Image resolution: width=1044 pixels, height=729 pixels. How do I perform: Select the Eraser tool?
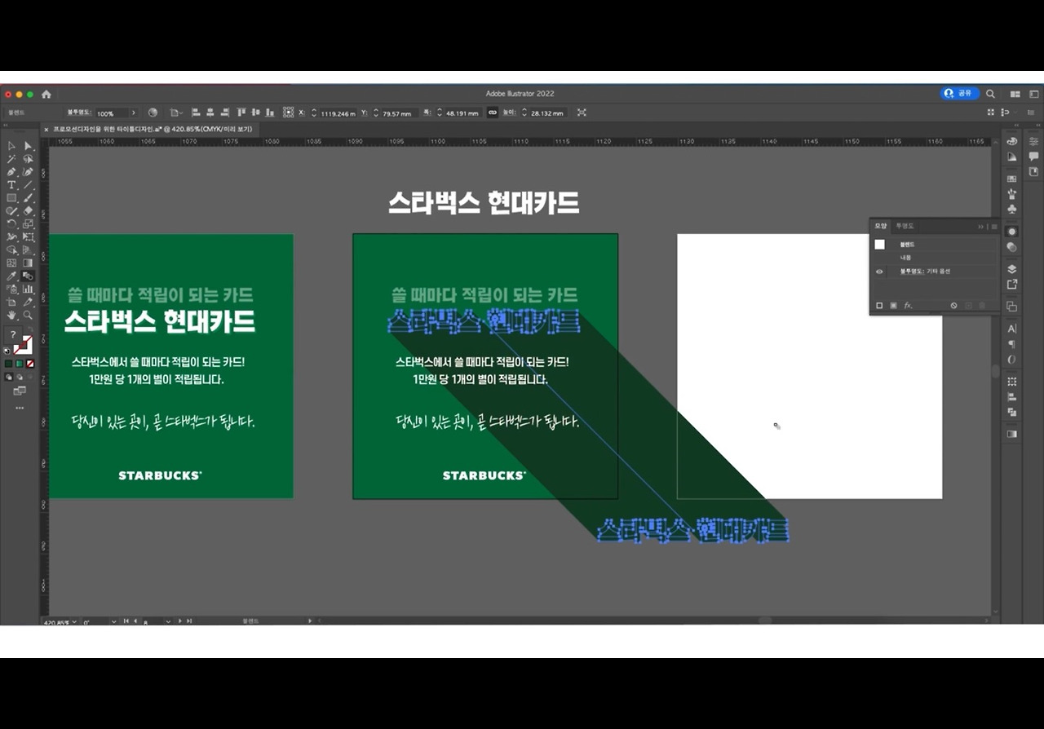pyautogui.click(x=28, y=211)
